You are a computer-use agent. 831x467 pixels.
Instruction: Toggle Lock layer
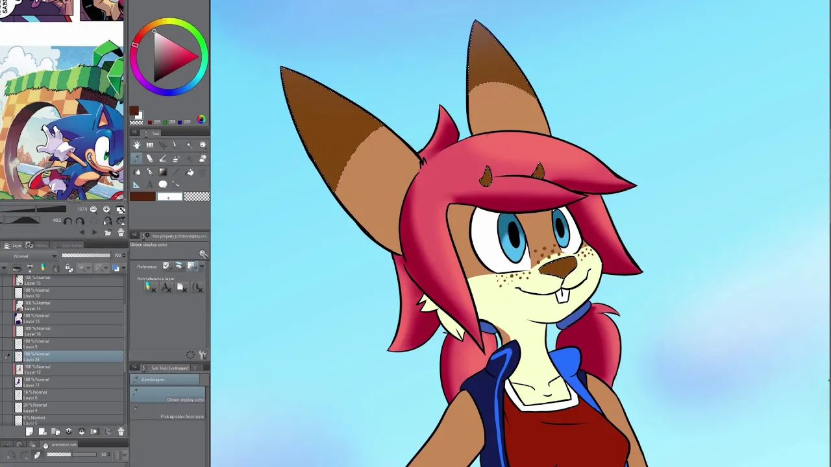point(56,268)
